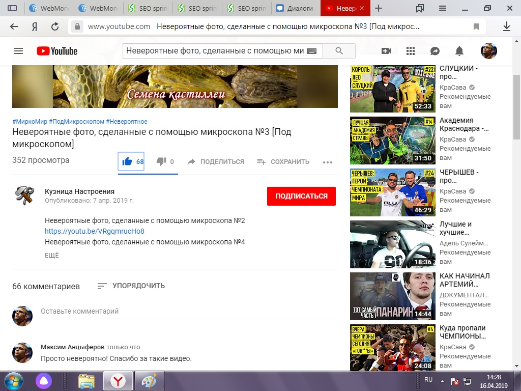Viewport: 521px width, 391px height.
Task: Open the Лучшие и худшие video thumbnail
Action: point(393,244)
